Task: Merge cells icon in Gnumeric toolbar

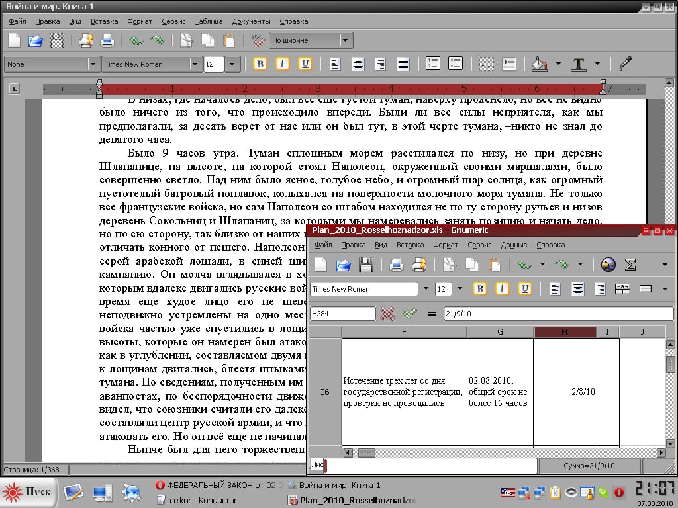Action: tap(622, 288)
